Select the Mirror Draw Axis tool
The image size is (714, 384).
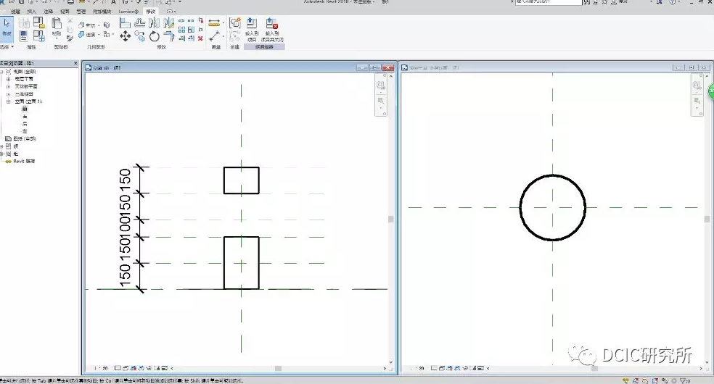pos(168,22)
